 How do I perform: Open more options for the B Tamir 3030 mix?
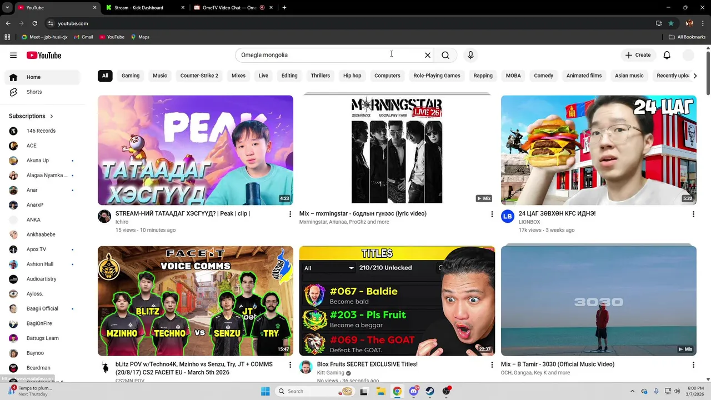coord(693,365)
